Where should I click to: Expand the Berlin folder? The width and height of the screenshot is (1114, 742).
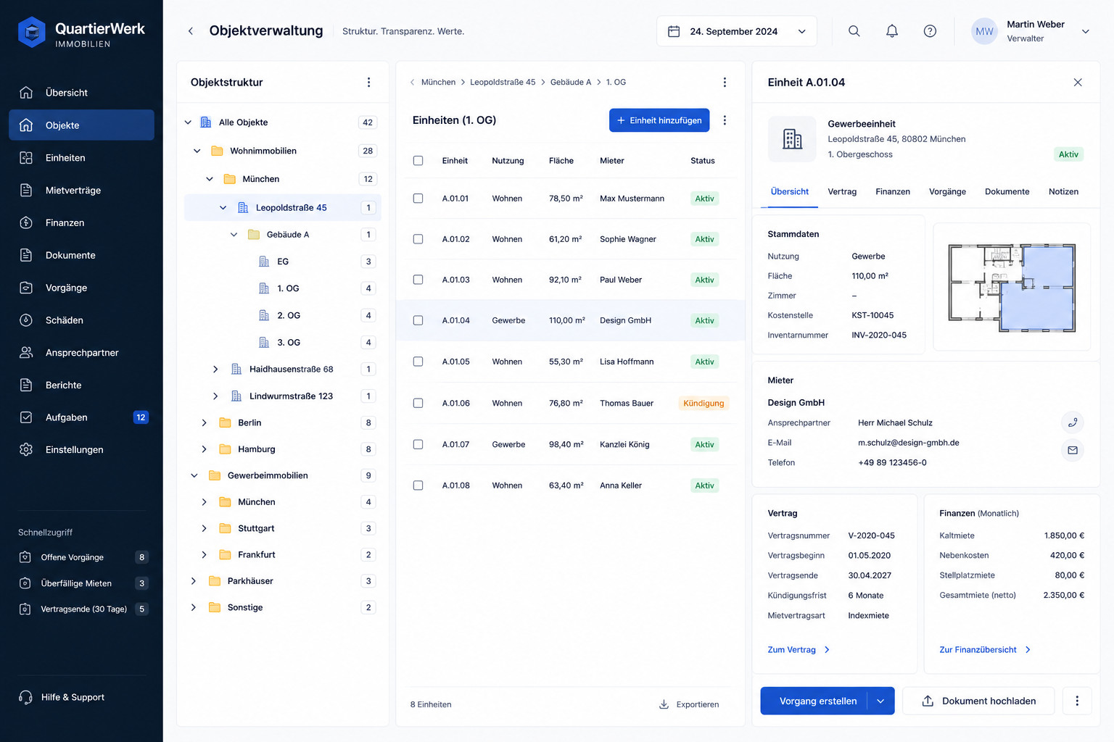pyautogui.click(x=204, y=422)
